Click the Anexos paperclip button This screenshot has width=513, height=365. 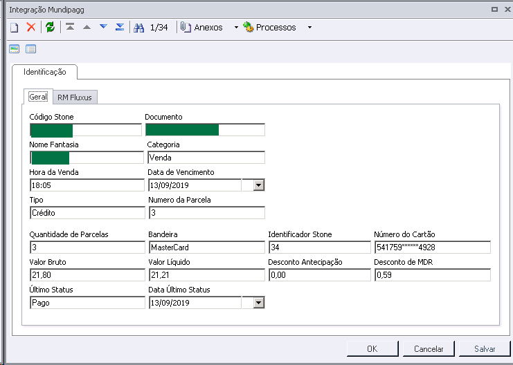[x=201, y=28]
